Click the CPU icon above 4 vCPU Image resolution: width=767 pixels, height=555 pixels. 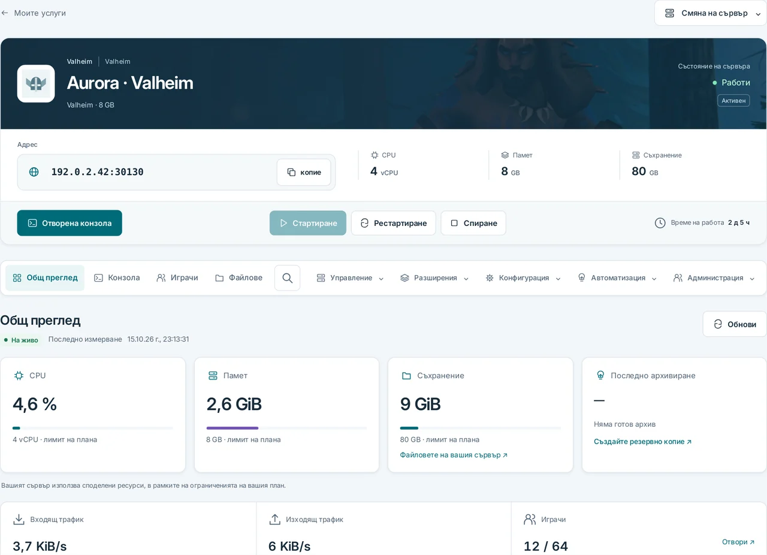[x=375, y=155]
